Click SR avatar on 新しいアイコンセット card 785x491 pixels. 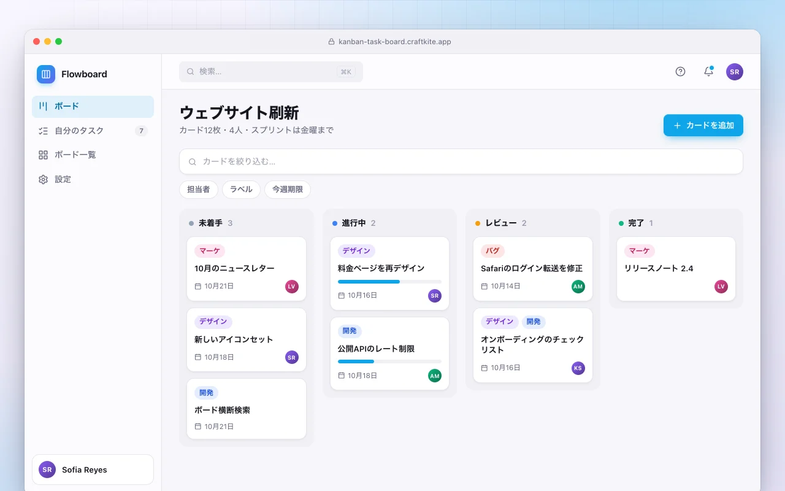[292, 357]
